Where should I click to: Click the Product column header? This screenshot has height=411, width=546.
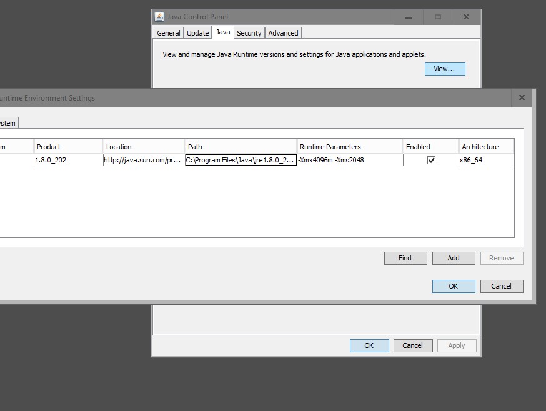click(x=69, y=147)
